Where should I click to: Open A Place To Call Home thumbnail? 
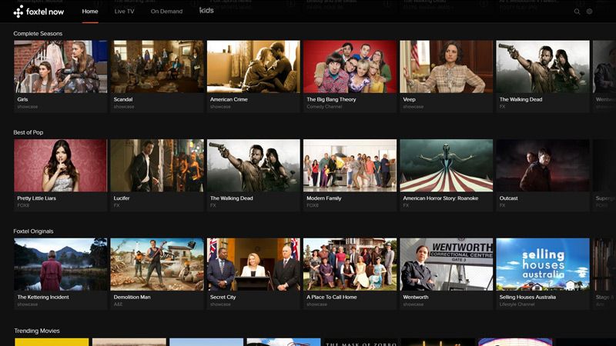pyautogui.click(x=350, y=264)
